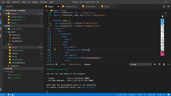Collapse the OUTLINE section

[x=4, y=69]
